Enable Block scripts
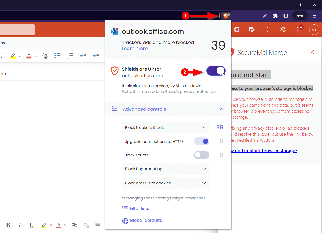 201,155
